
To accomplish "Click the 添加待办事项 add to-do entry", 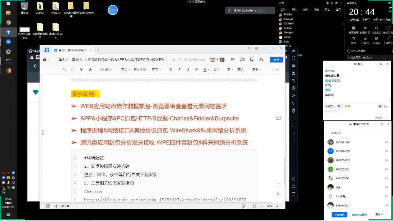I will (357, 51).
